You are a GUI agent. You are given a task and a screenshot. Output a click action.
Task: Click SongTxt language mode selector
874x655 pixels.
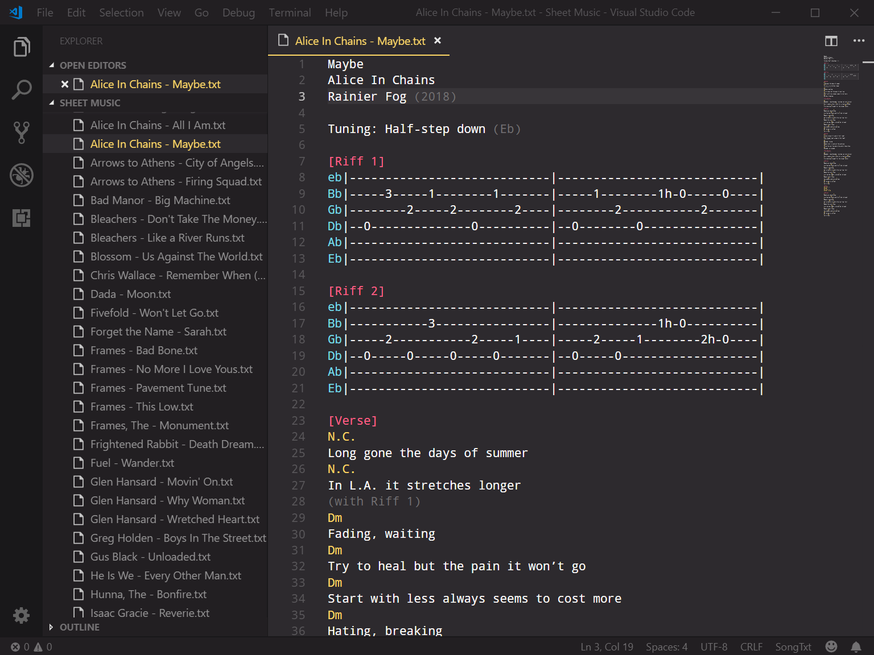(793, 646)
